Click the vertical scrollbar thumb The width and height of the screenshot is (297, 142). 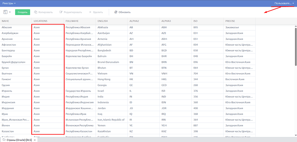pyautogui.click(x=296, y=47)
